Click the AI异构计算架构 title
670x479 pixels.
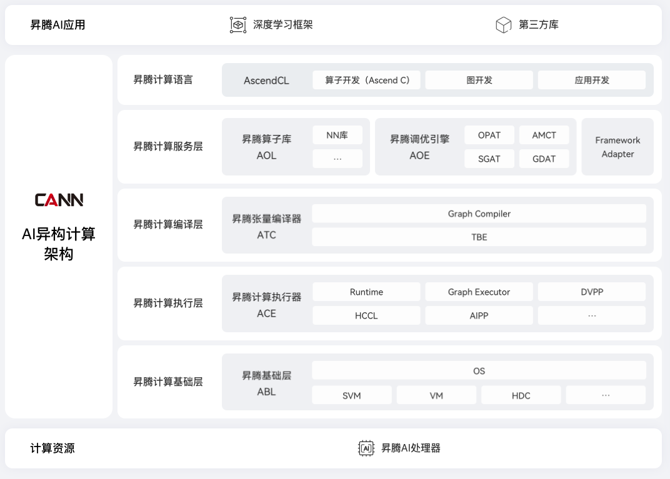[59, 244]
